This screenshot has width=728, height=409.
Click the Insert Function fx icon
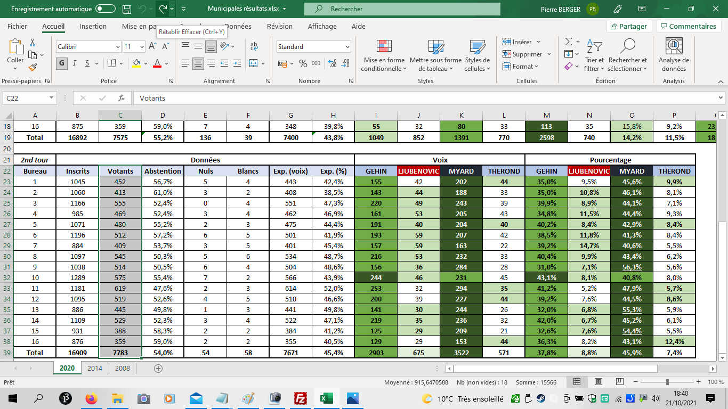tap(122, 98)
